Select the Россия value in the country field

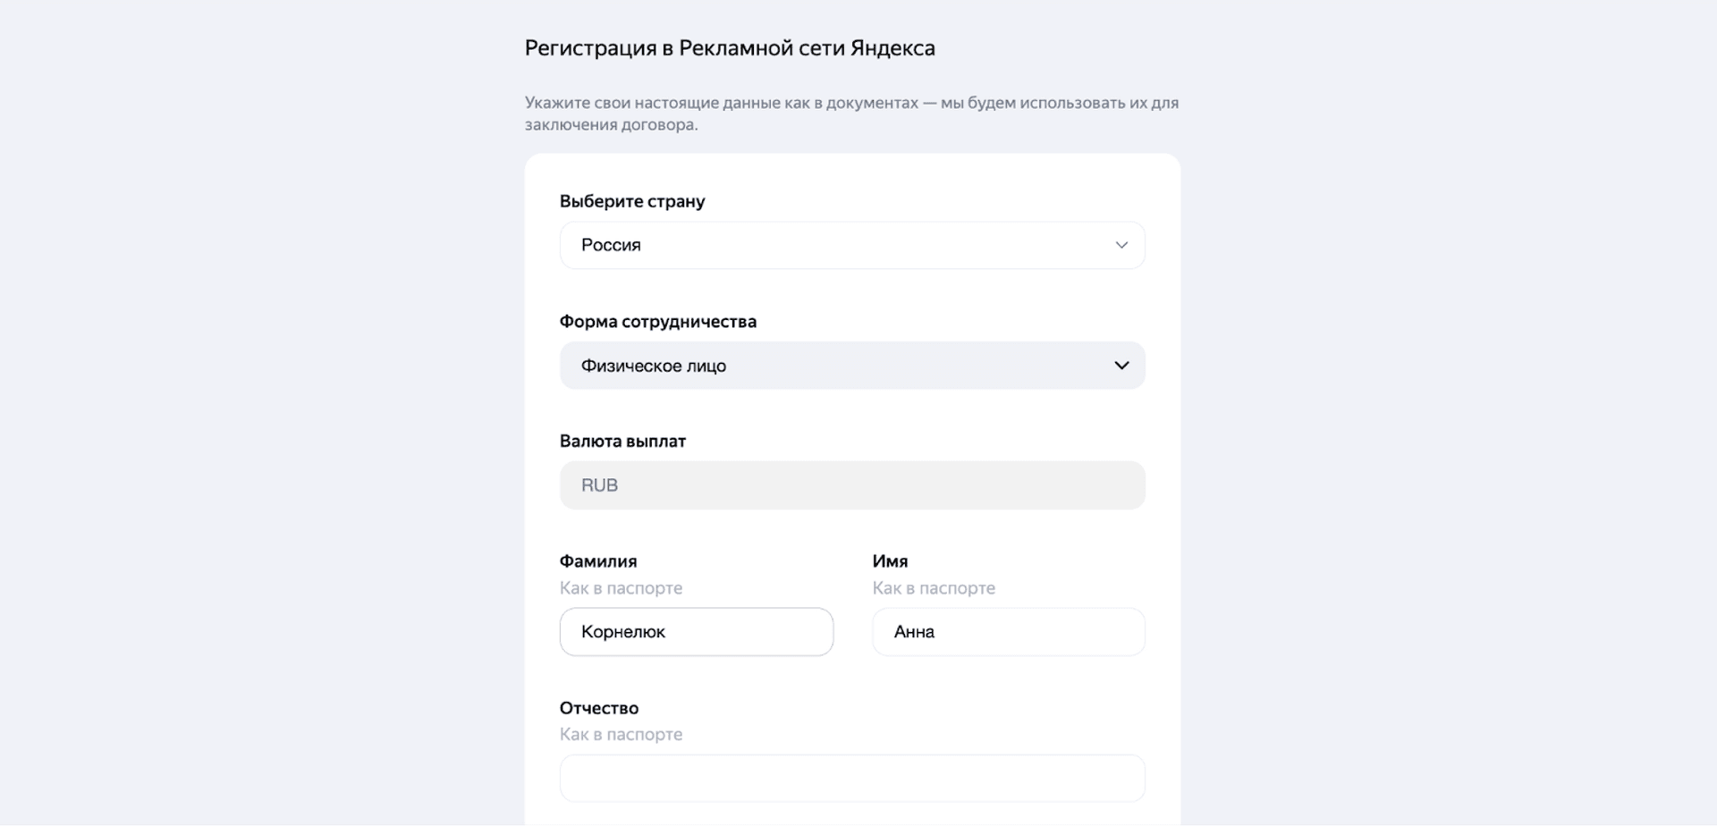coord(610,245)
